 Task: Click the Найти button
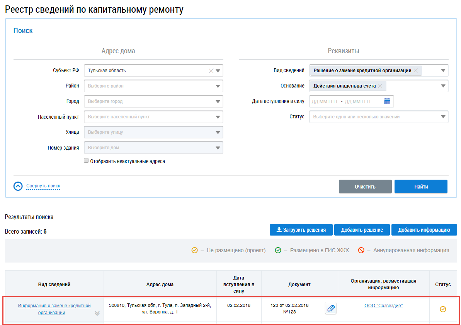pyautogui.click(x=421, y=187)
